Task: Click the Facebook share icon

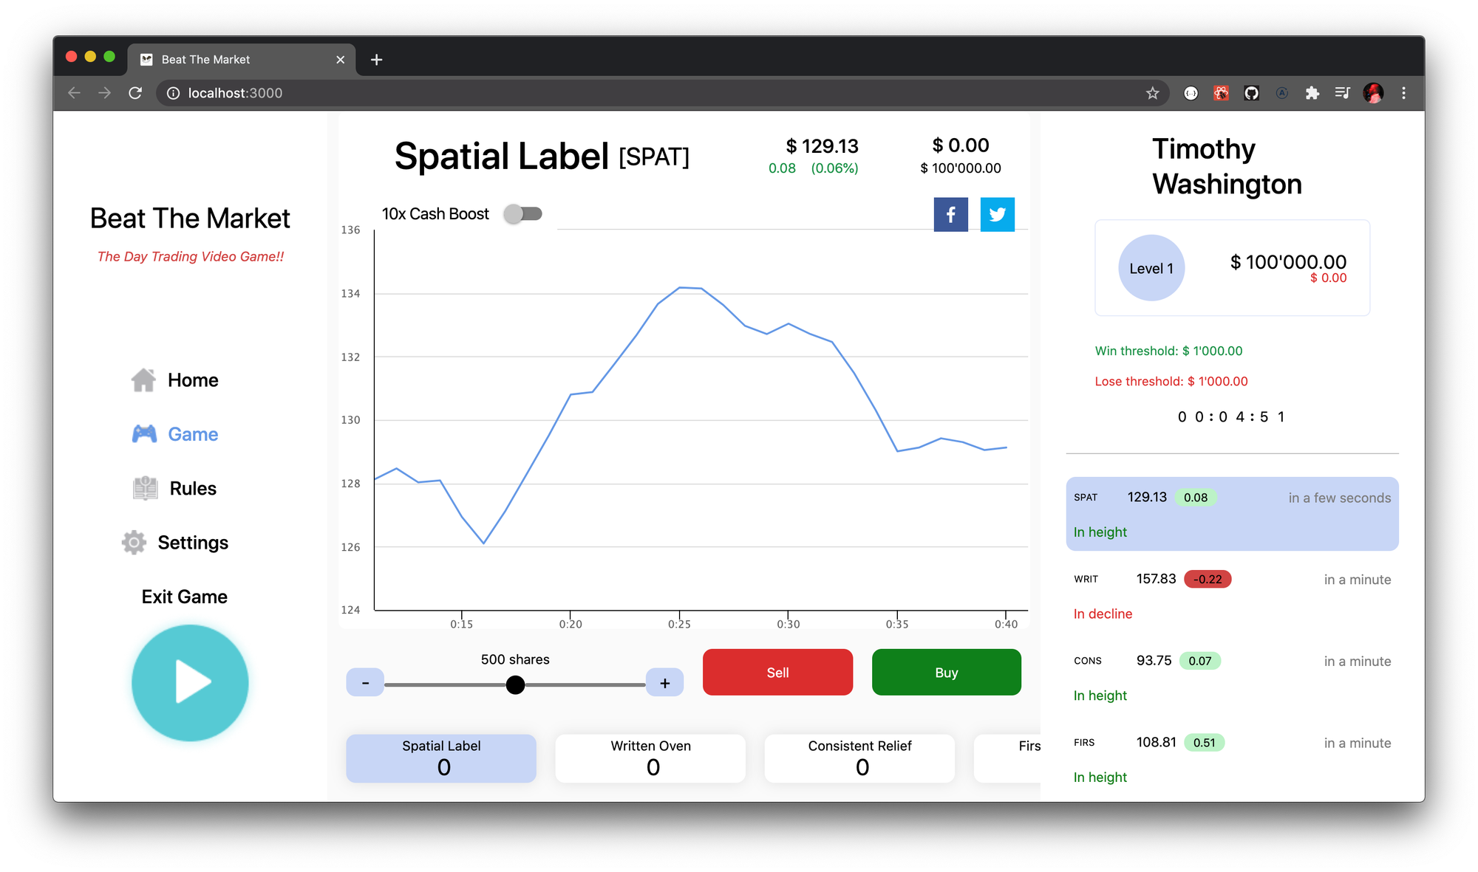Action: tap(950, 214)
